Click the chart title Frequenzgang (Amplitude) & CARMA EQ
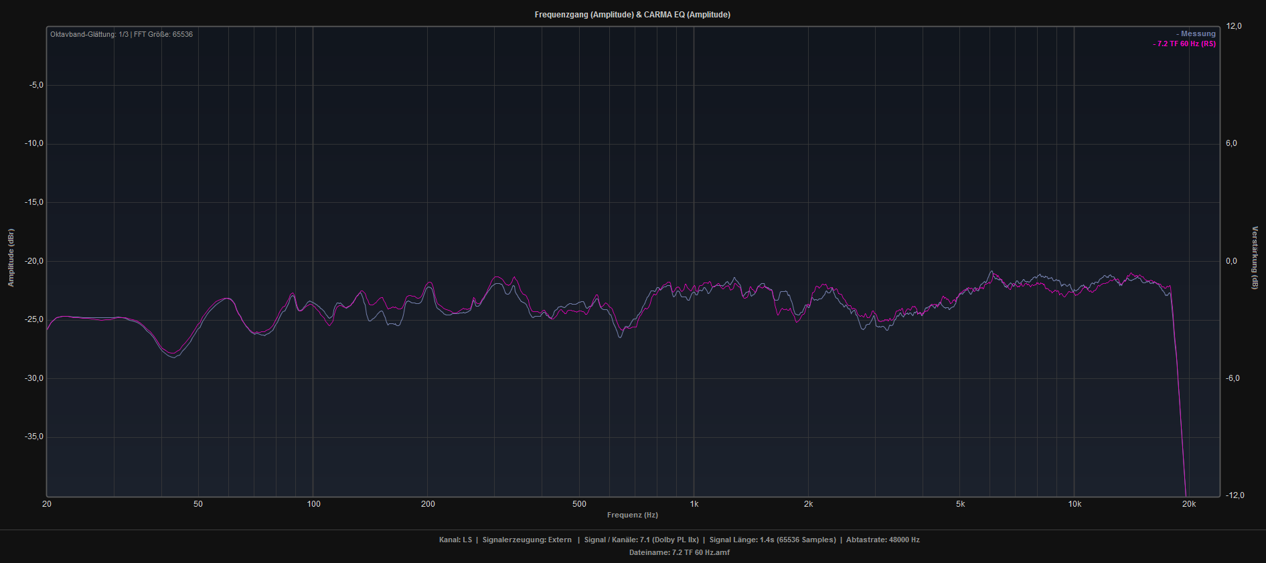1266x563 pixels. point(632,15)
